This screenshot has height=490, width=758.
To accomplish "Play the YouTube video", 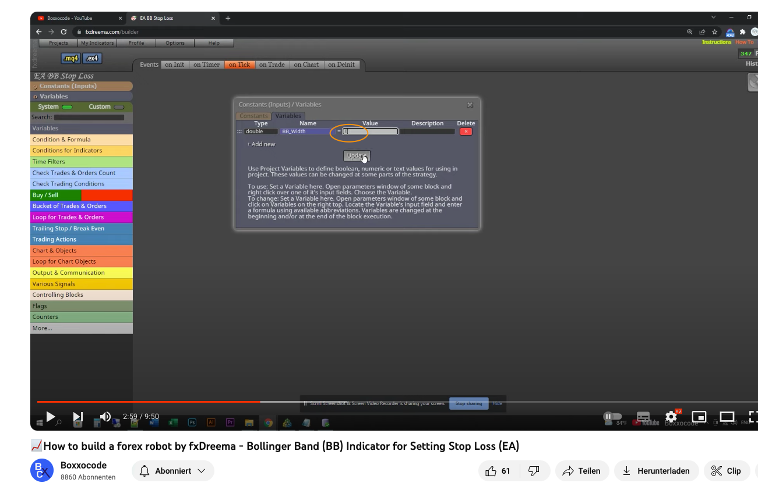I will pos(51,417).
